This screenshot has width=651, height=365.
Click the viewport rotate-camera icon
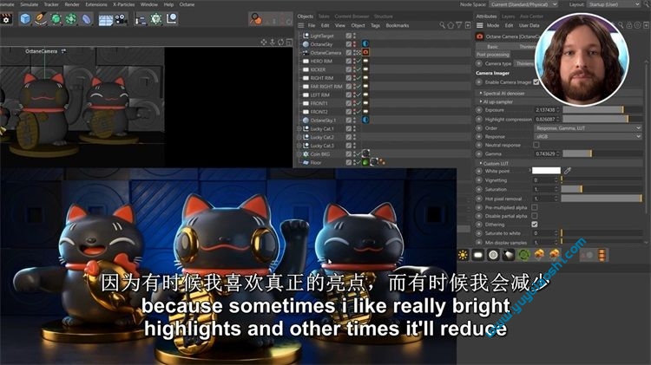tap(280, 42)
